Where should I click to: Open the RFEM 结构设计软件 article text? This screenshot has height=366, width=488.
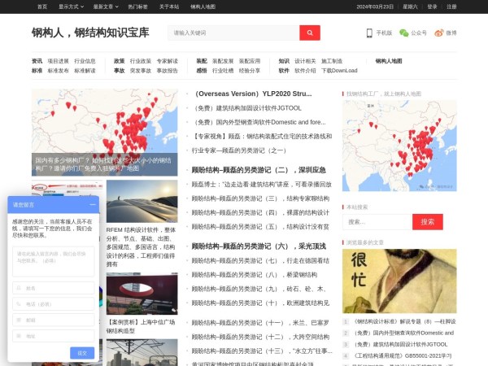tap(141, 246)
